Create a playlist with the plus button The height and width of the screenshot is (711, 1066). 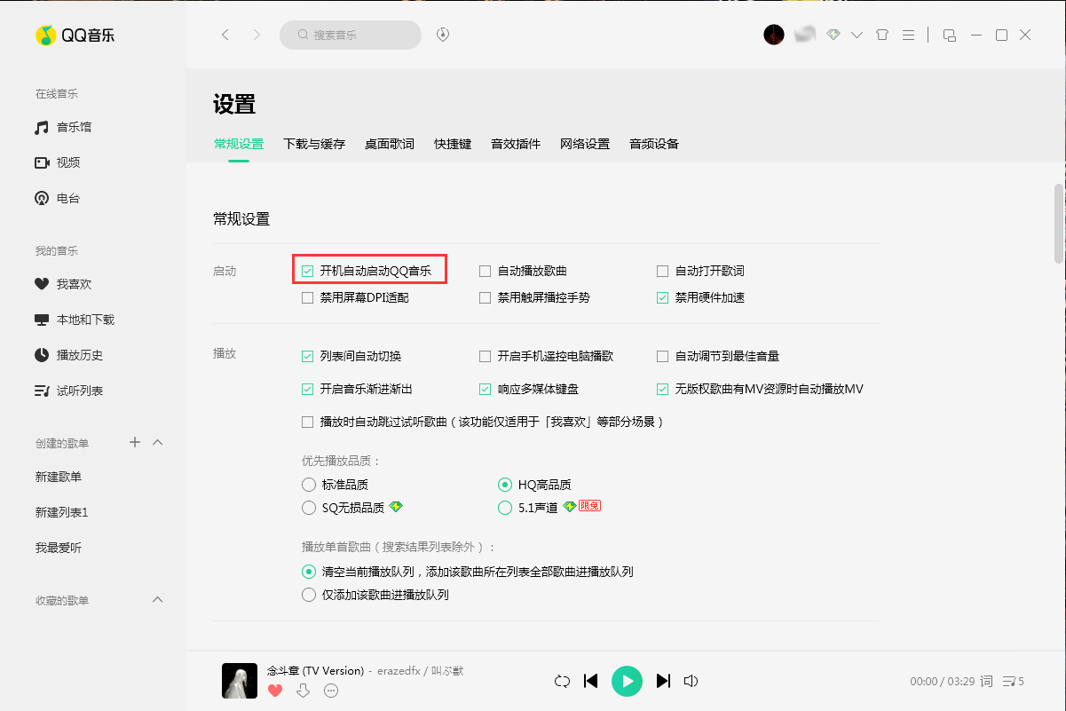click(134, 441)
